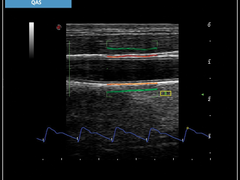Select the lower green tracking line
The height and width of the screenshot is (180, 240).
pos(132,91)
